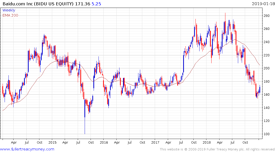Screen dimensions: 275x153
Task: Select the 2016 label on time axis
Action: click(x=104, y=143)
